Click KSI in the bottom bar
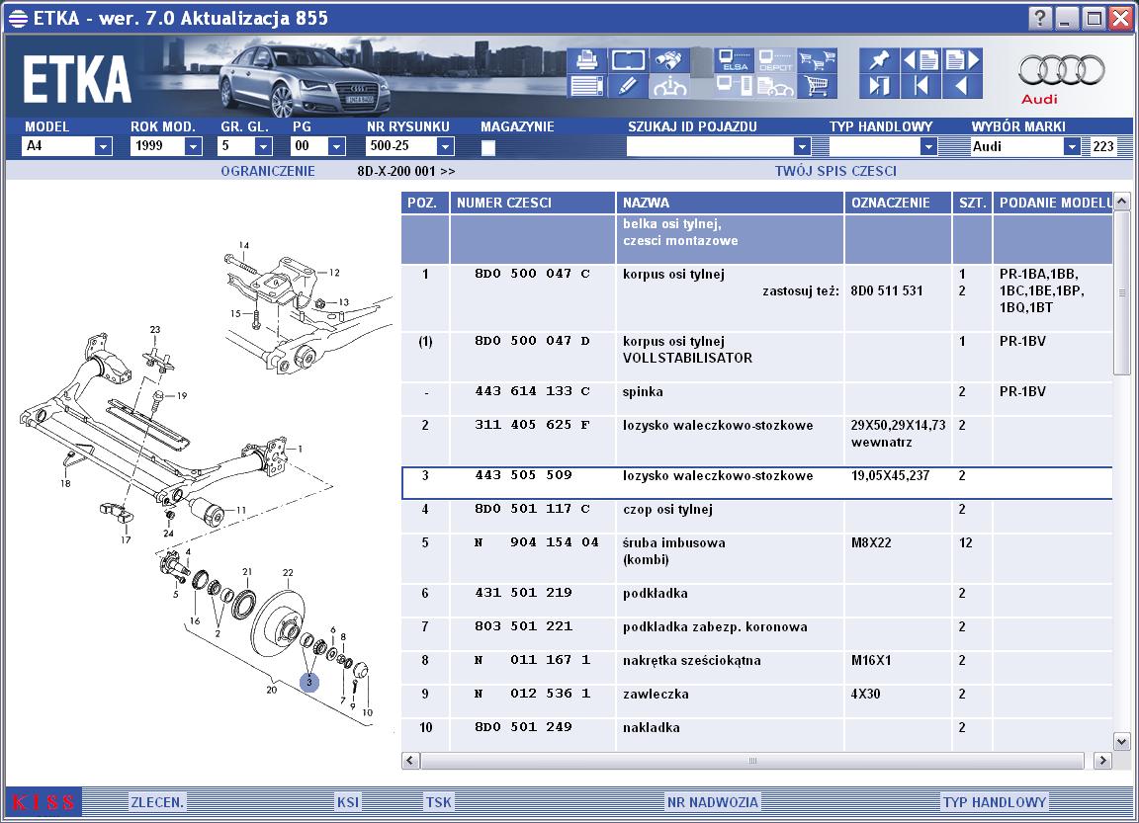The width and height of the screenshot is (1139, 823). tap(348, 802)
